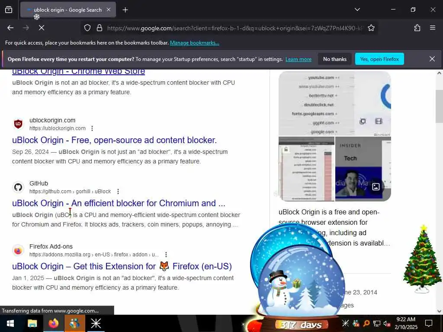Open tracking protection shield icon
This screenshot has height=332, width=443.
tap(87, 28)
